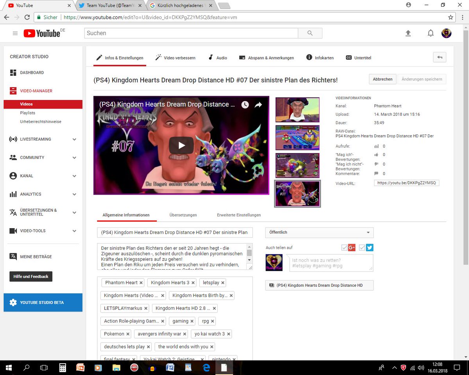Play the video preview
Image resolution: width=469 pixels, height=375 pixels.
[181, 145]
